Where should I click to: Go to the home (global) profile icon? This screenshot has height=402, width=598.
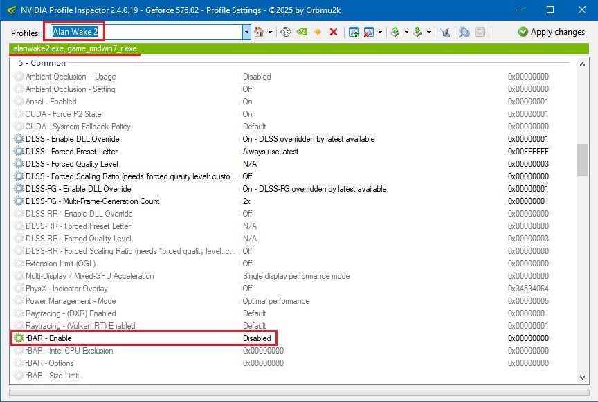pyautogui.click(x=259, y=32)
